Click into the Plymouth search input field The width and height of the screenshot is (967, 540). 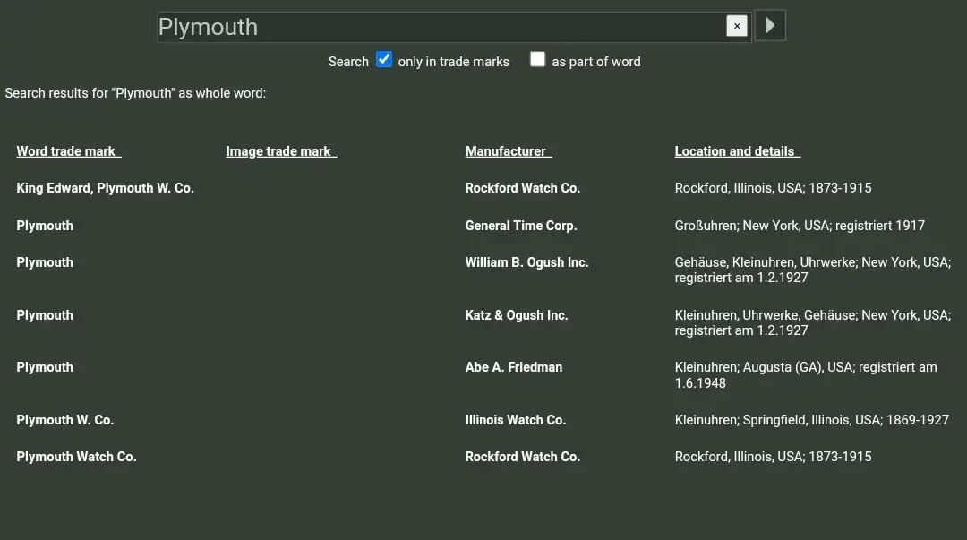(x=439, y=27)
